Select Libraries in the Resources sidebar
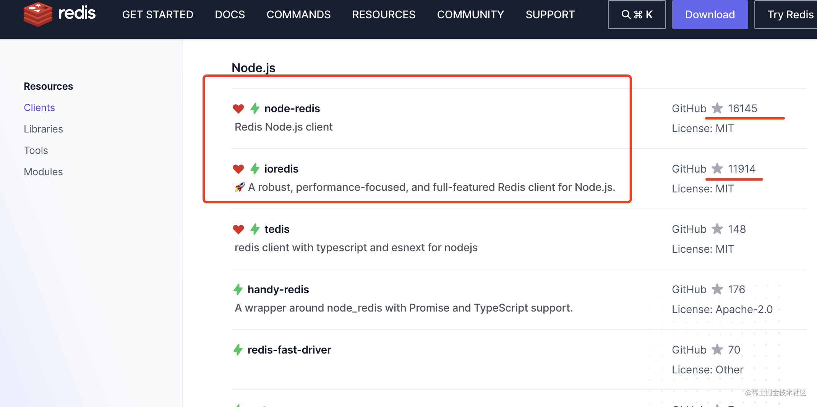 43,129
